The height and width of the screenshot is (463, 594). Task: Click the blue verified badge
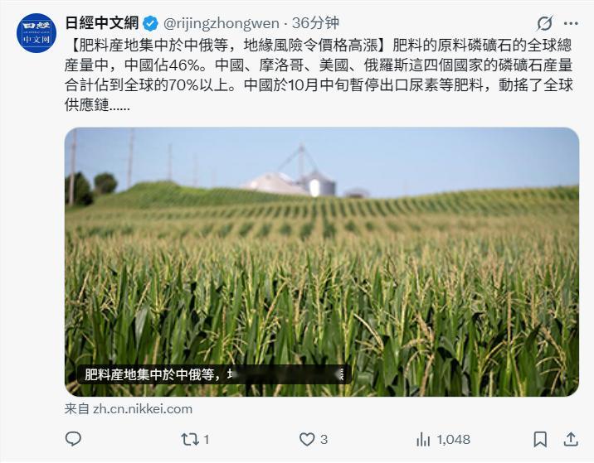(x=150, y=23)
